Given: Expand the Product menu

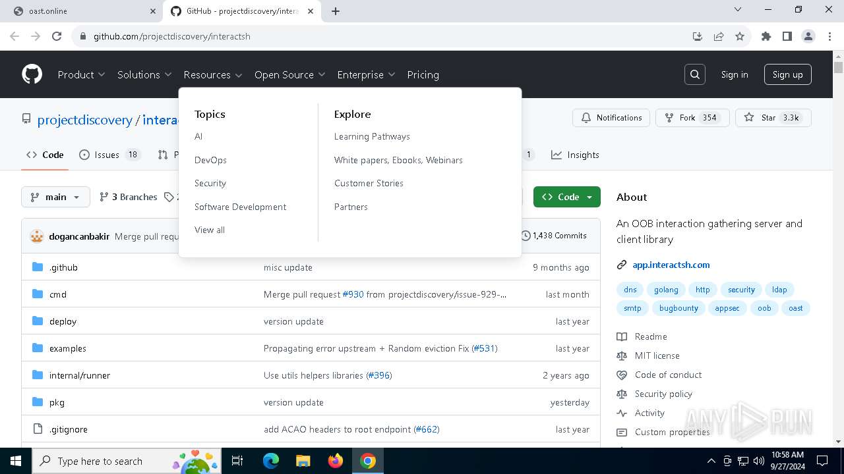Looking at the screenshot, I should (x=81, y=74).
